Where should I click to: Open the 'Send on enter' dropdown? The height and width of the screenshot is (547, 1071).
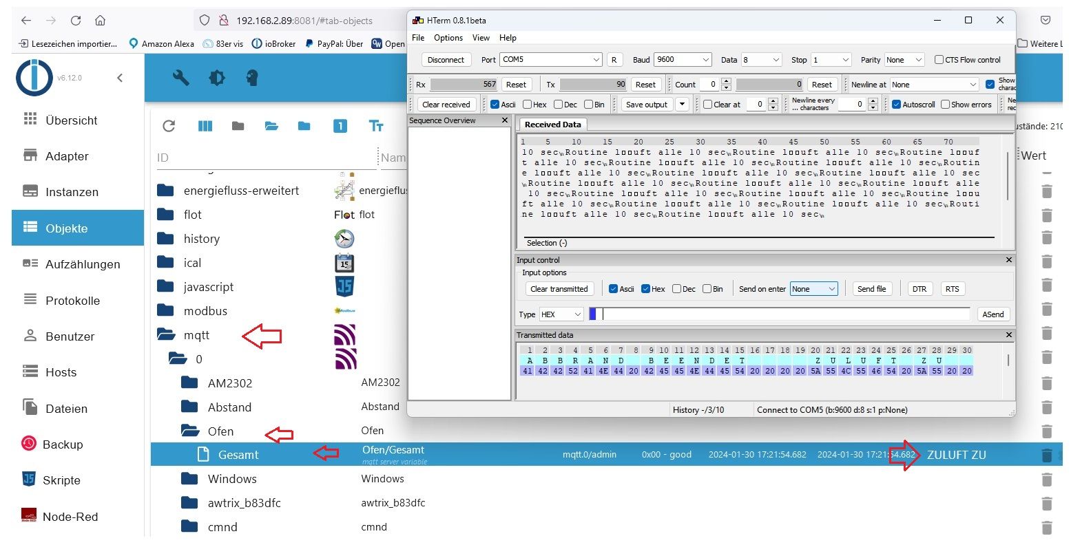tap(813, 289)
